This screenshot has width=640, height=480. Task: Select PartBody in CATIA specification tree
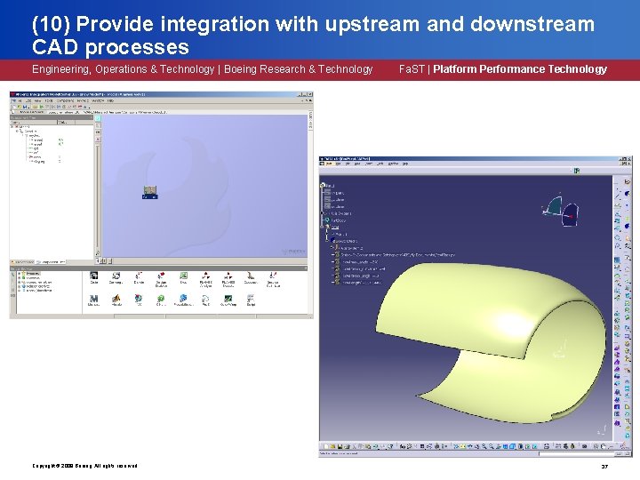coord(335,220)
